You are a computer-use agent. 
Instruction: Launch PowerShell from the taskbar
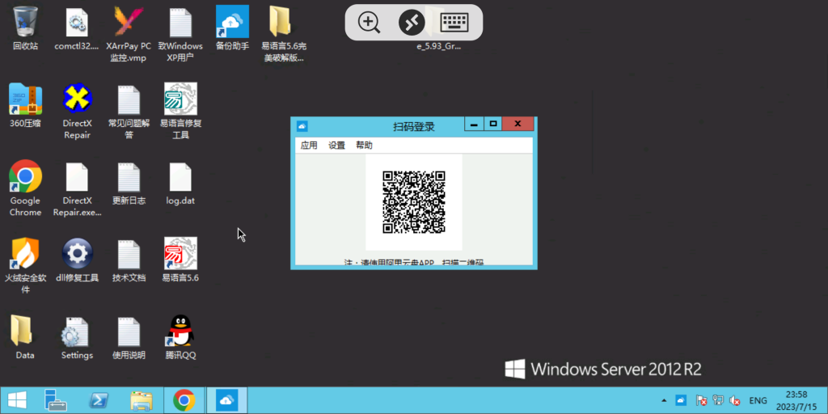(x=99, y=400)
